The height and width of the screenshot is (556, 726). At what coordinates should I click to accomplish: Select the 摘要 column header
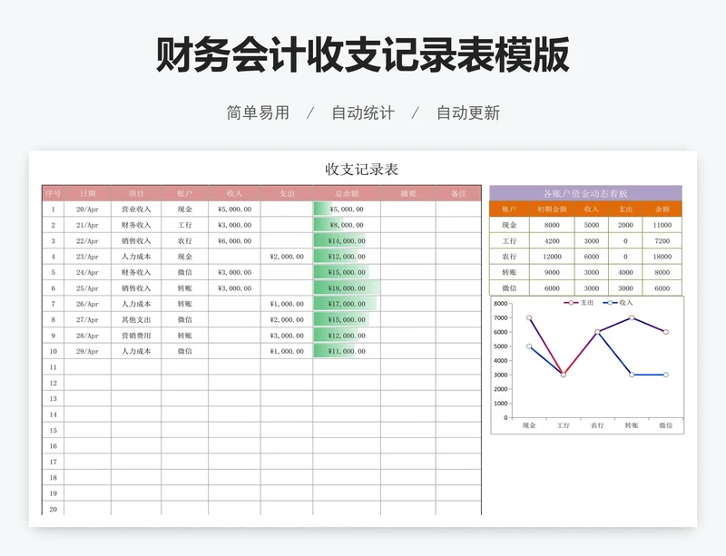[x=407, y=193]
